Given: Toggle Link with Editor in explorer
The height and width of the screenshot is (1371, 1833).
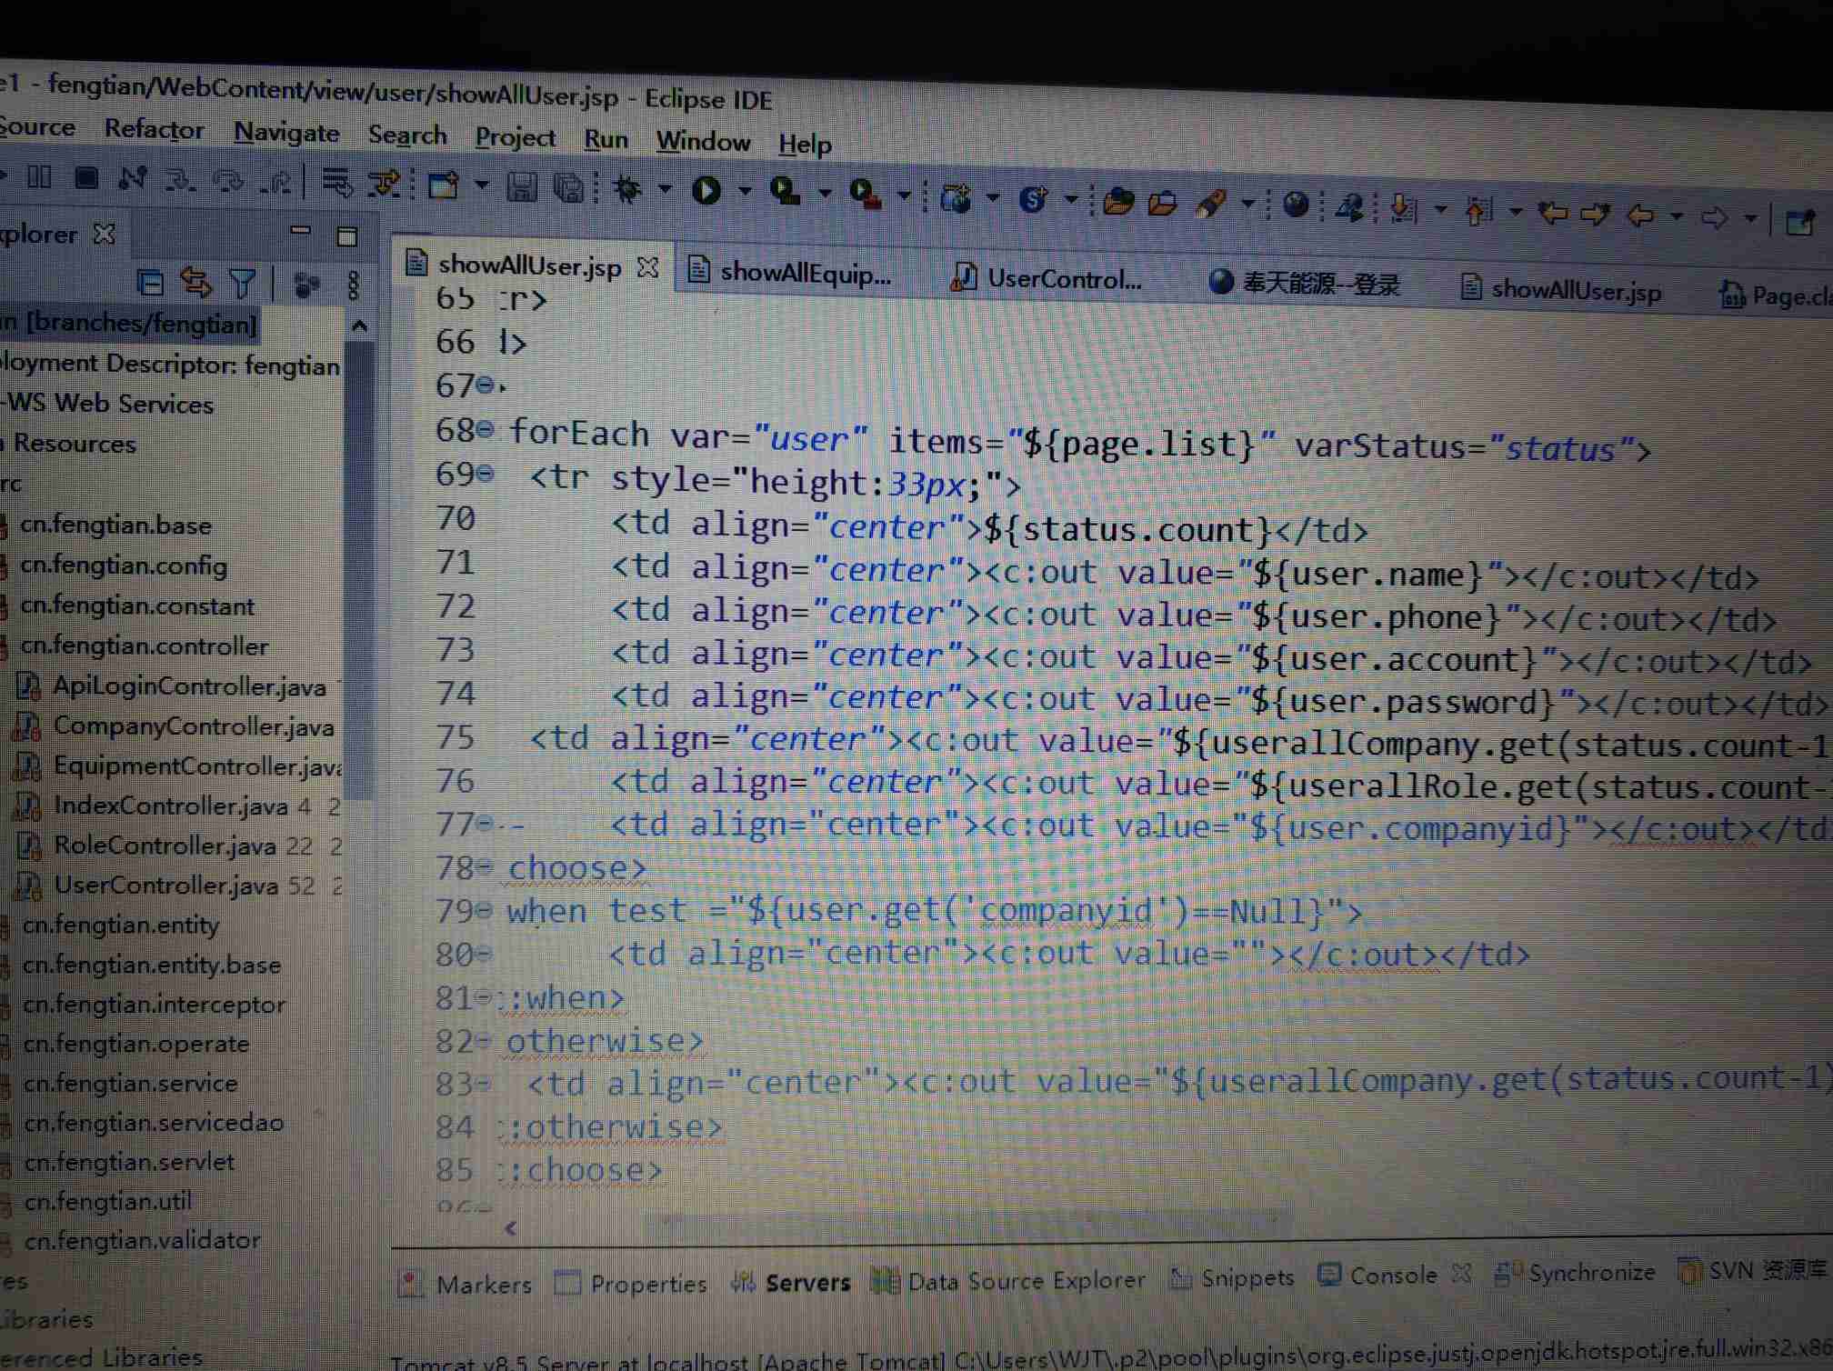Looking at the screenshot, I should click(x=196, y=283).
